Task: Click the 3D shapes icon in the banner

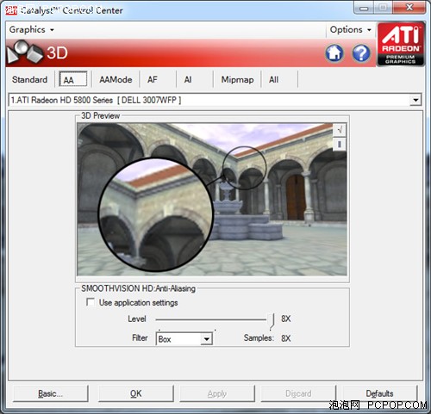Action: pyautogui.click(x=25, y=52)
